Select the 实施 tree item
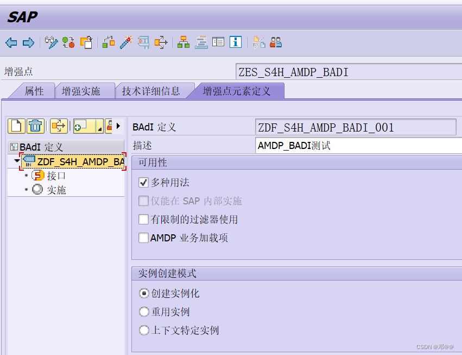This screenshot has height=355, width=462. [x=56, y=190]
